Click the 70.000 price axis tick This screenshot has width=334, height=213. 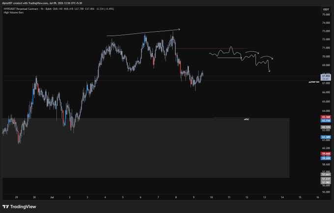click(x=326, y=56)
